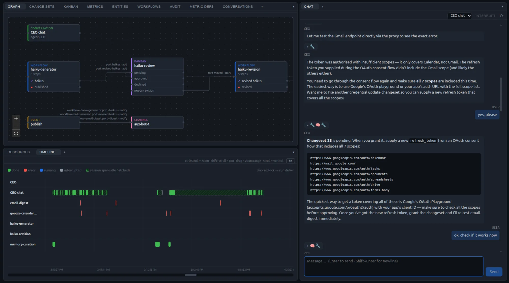Click the 'approved' column in haiku-review

pos(157,78)
